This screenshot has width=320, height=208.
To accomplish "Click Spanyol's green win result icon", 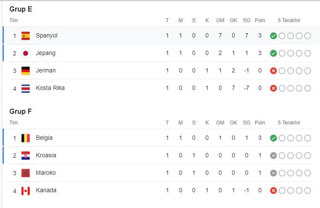I will (273, 36).
